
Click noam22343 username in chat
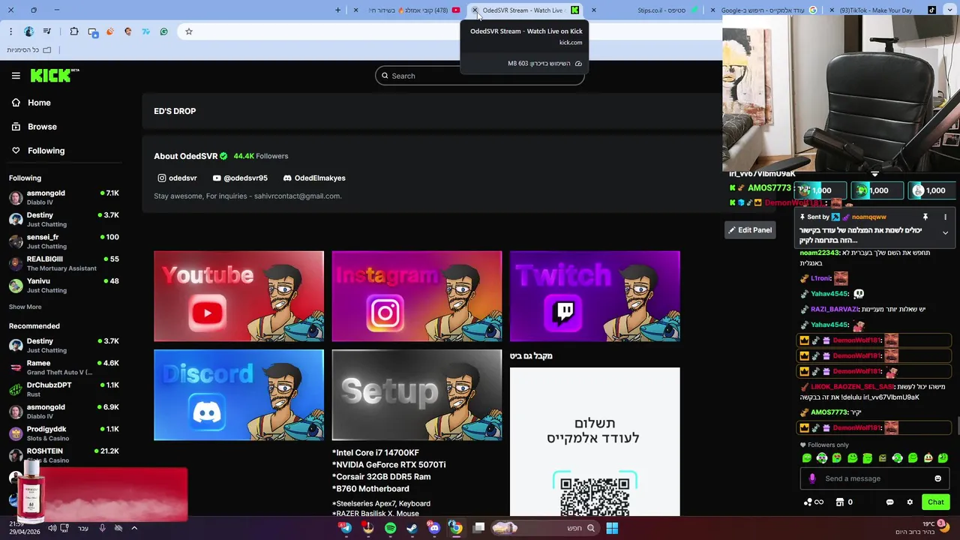[819, 253]
